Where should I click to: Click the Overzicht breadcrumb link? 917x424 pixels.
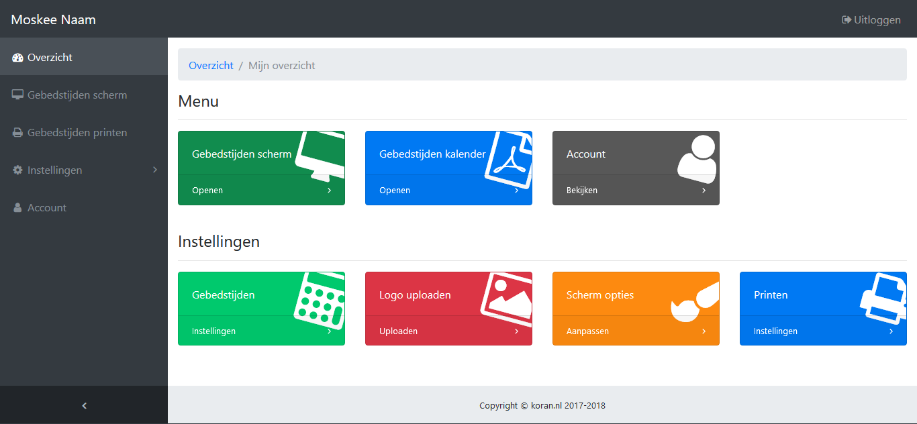click(211, 66)
